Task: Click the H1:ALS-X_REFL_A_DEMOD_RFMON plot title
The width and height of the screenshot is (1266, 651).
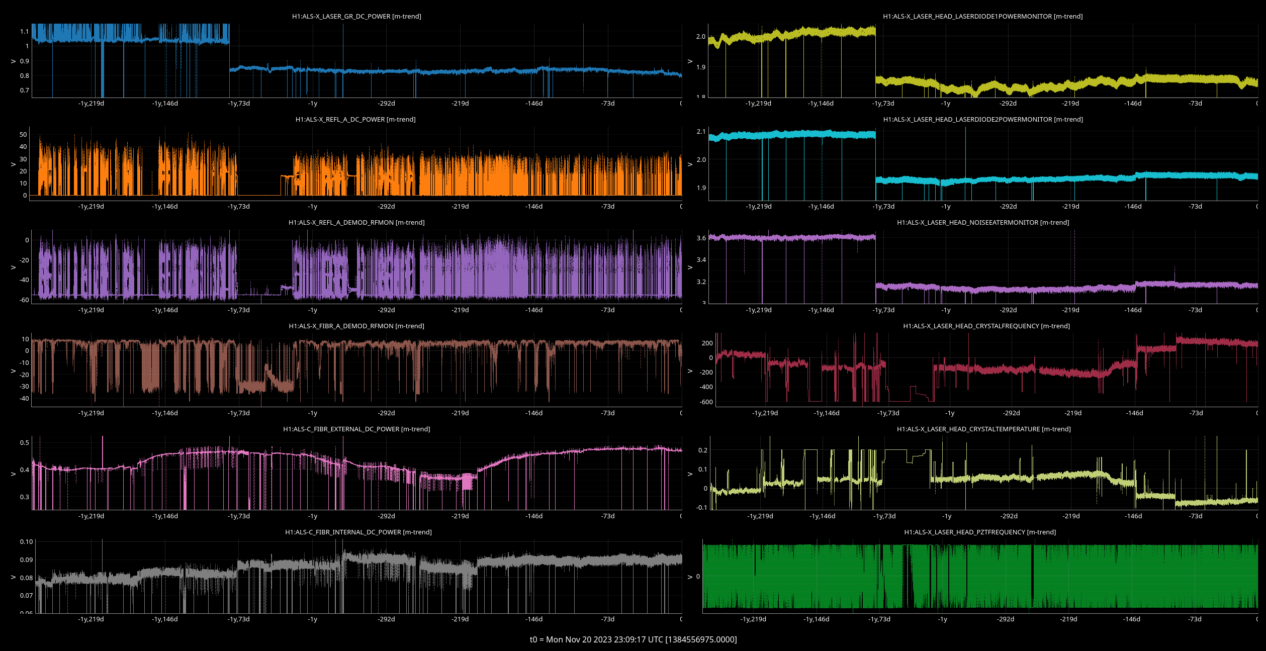Action: click(356, 223)
